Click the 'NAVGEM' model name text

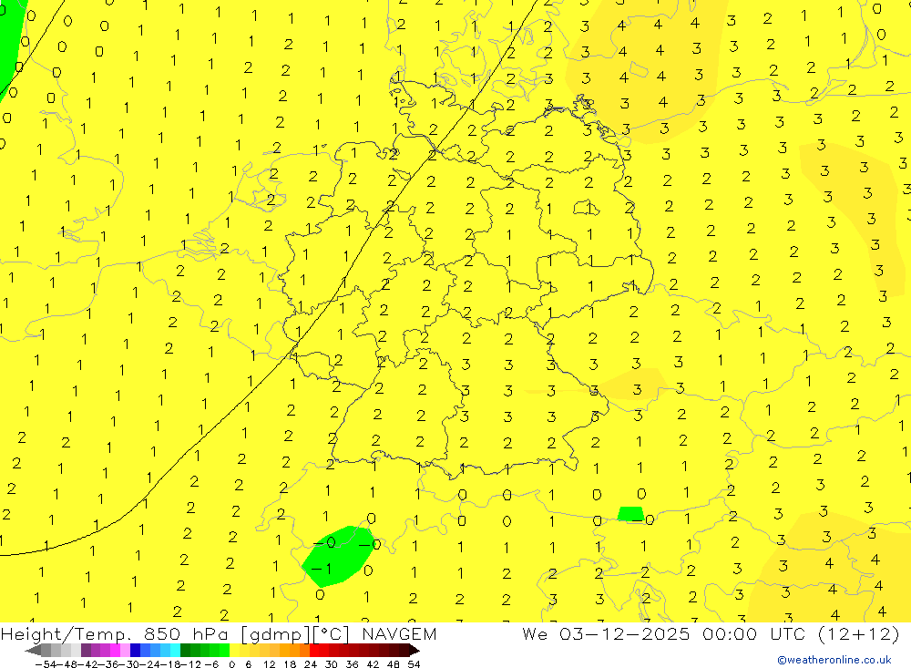pyautogui.click(x=399, y=633)
